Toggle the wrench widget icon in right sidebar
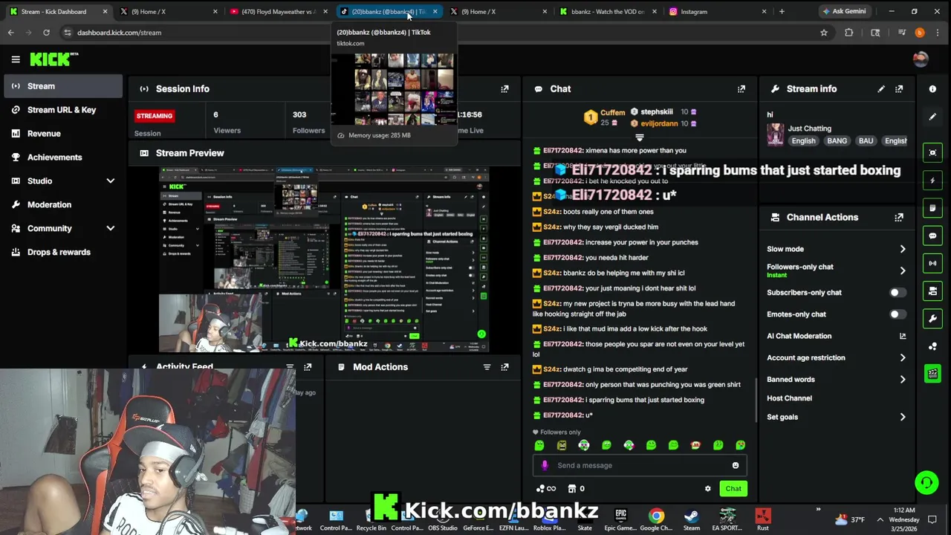 click(x=932, y=318)
